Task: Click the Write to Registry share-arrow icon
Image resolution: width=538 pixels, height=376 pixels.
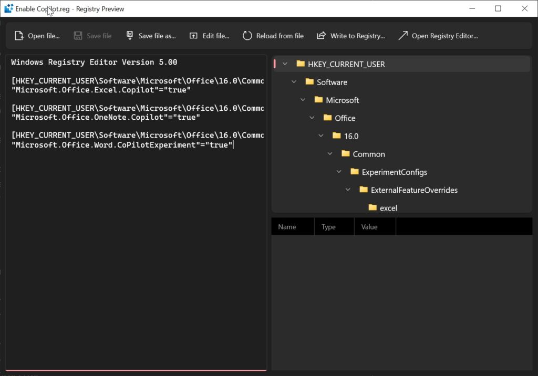Action: (320, 36)
